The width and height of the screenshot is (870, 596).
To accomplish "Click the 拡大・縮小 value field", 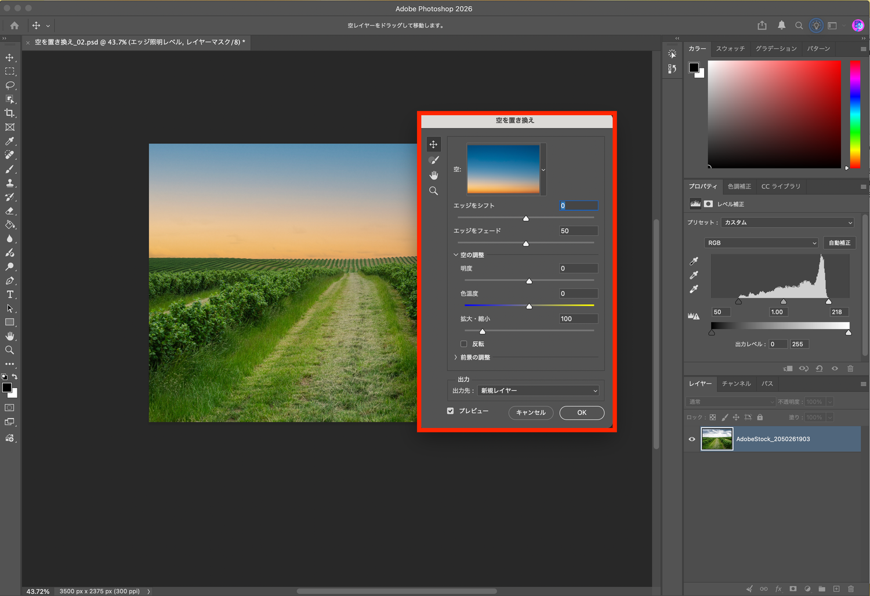I will pyautogui.click(x=578, y=319).
